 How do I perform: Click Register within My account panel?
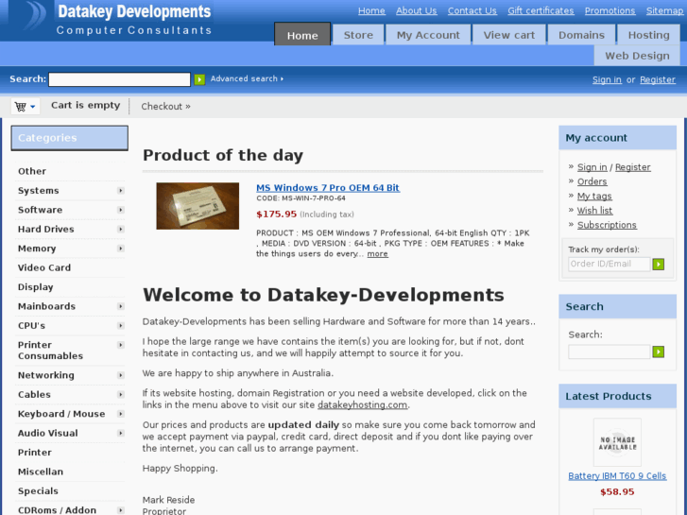point(633,167)
